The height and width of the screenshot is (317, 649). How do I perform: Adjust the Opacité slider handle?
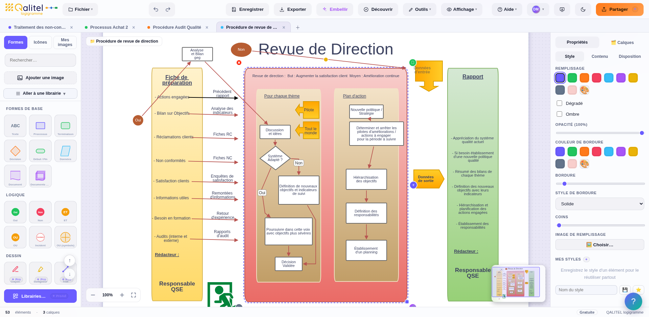[642, 133]
